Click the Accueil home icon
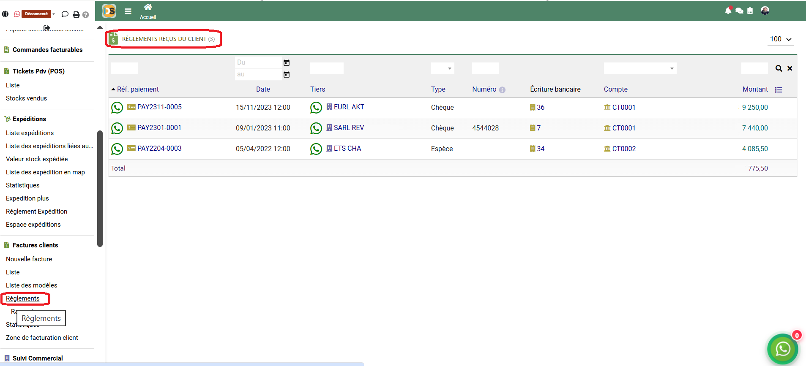 (x=148, y=7)
